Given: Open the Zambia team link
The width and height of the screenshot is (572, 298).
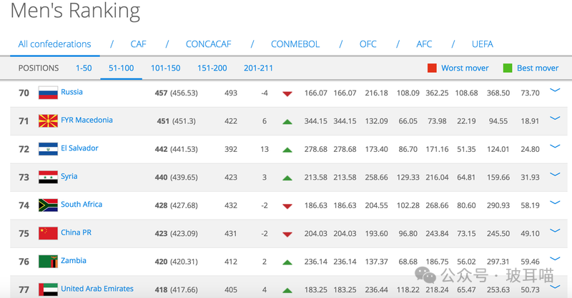Looking at the screenshot, I should [x=74, y=261].
